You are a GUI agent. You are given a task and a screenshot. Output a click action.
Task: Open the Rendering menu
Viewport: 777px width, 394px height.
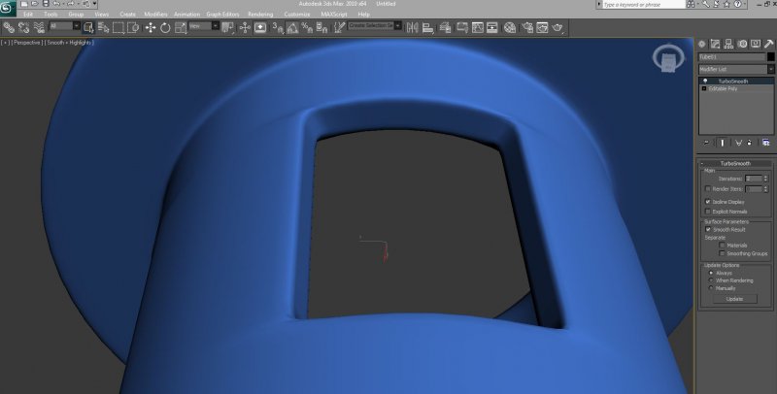pyautogui.click(x=260, y=15)
